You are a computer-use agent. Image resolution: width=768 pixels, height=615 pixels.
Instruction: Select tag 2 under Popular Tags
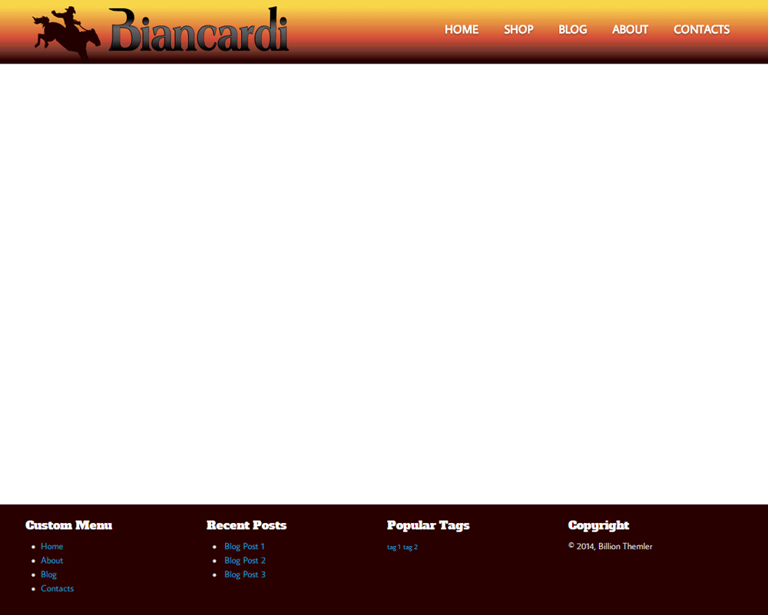click(410, 547)
